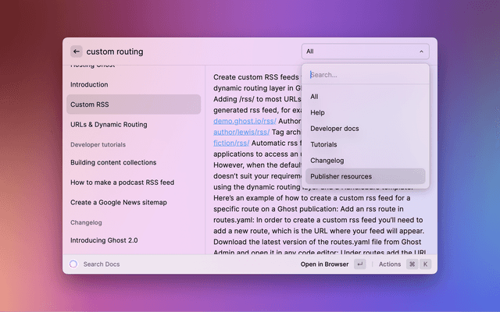Click the Open in Browser action
The width and height of the screenshot is (500, 312).
pyautogui.click(x=324, y=264)
